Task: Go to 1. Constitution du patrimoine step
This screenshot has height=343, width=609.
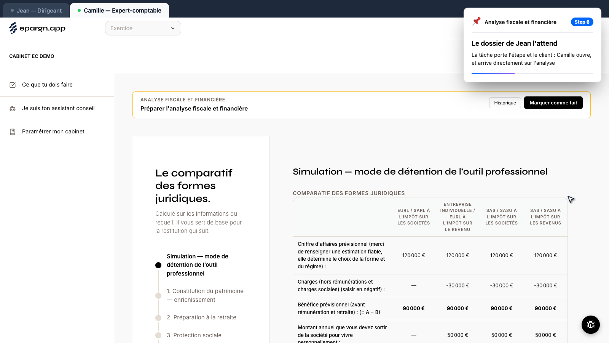Action: click(205, 295)
